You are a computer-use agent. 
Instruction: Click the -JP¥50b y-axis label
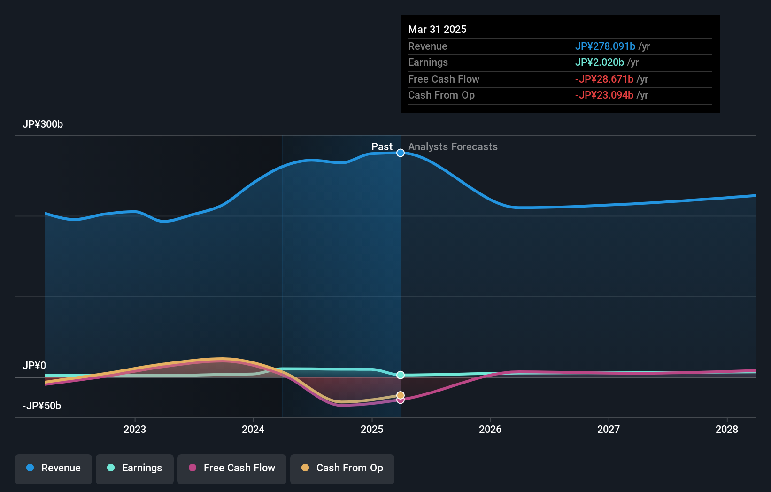(x=42, y=406)
